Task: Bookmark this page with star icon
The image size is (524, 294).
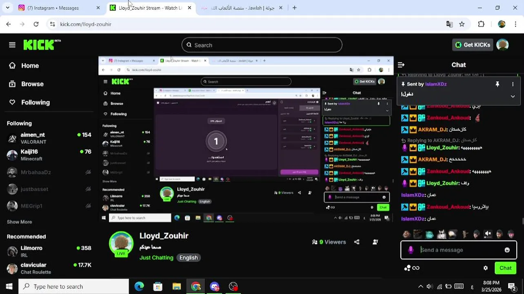Action: [x=462, y=24]
